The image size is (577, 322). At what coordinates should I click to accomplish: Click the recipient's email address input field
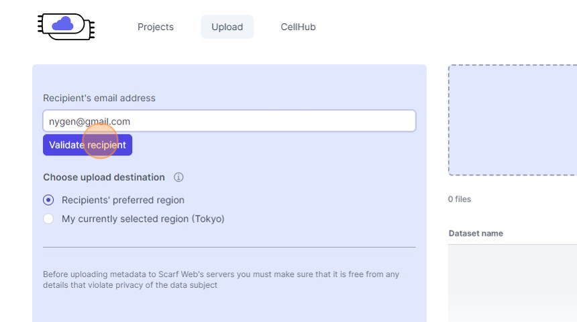pyautogui.click(x=268, y=121)
